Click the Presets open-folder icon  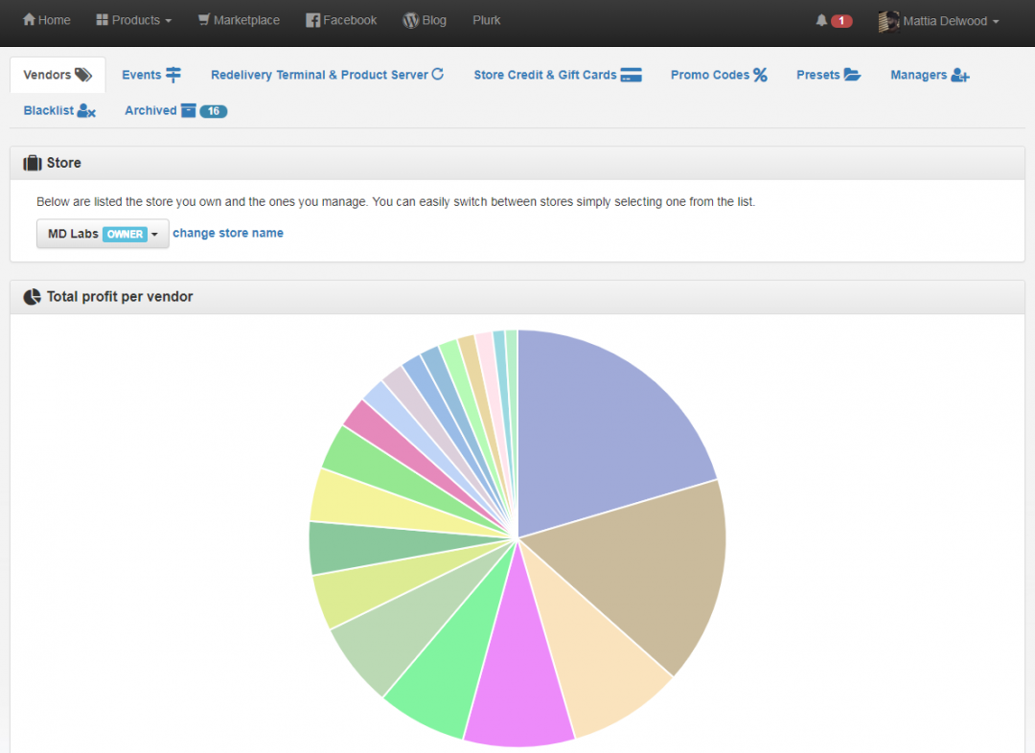[852, 75]
